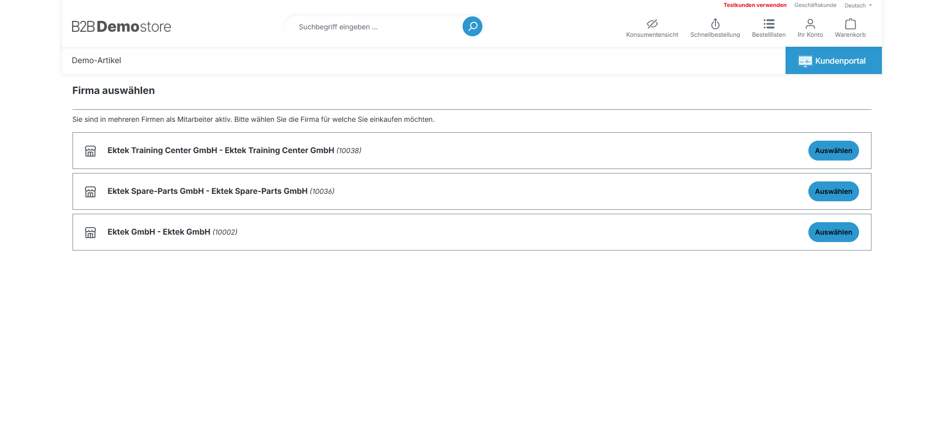Viewport: 945px width, 422px height.
Task: Select Ektek Spare-Parts GmbH via Auswählen
Action: (833, 191)
